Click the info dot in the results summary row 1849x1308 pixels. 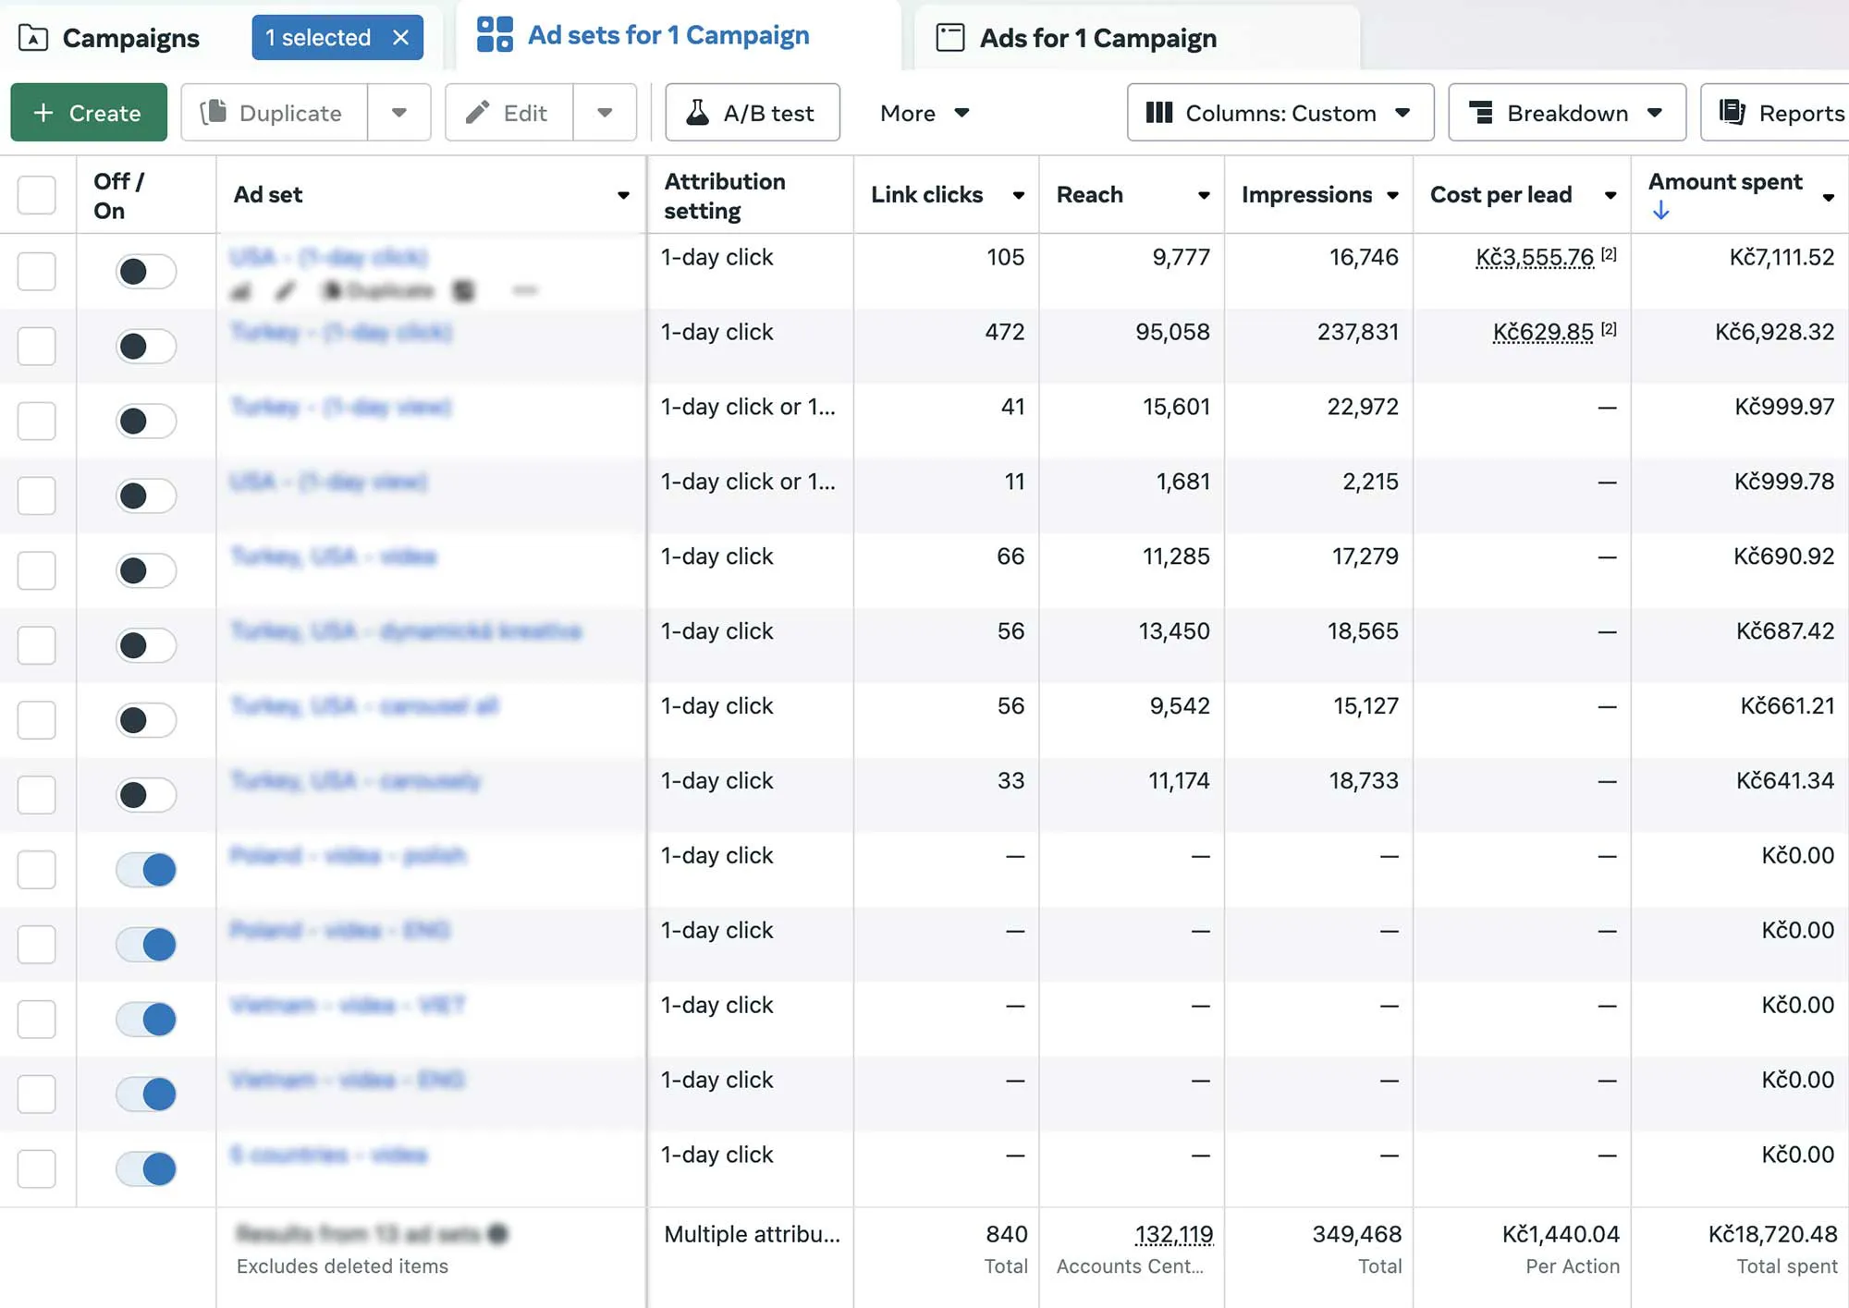[x=497, y=1233]
